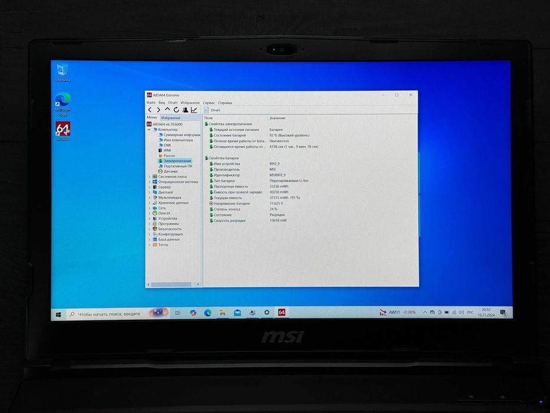Viewport: 550px width, 413px height.
Task: Open Mail app from the taskbar
Action: [x=238, y=313]
